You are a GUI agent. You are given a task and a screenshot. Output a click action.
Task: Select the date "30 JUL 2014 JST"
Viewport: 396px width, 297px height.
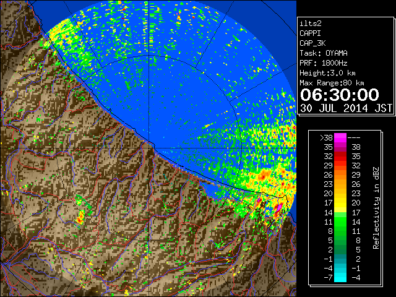point(346,108)
